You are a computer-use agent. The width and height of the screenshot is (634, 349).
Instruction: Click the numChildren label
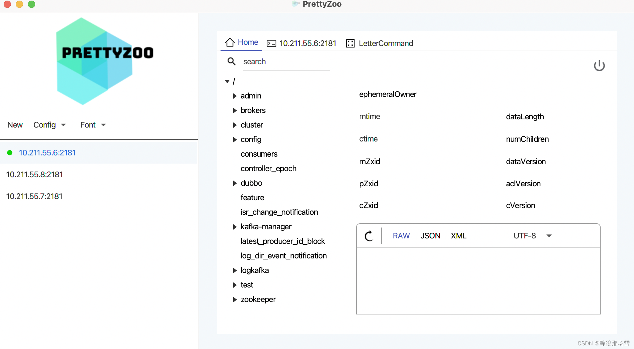click(x=527, y=139)
